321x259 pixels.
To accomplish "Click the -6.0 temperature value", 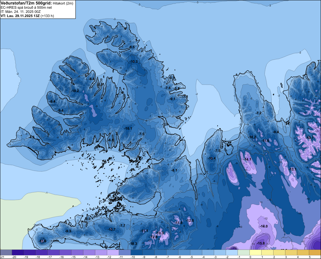I will 88,219.
